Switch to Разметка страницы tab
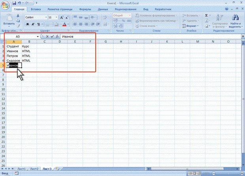245x176 pixels. click(60, 9)
